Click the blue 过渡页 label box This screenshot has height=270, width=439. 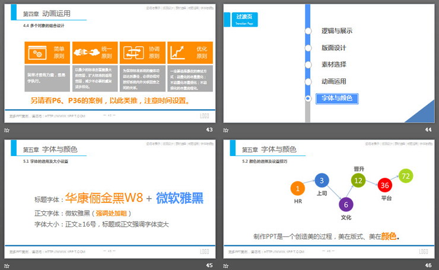coord(244,20)
